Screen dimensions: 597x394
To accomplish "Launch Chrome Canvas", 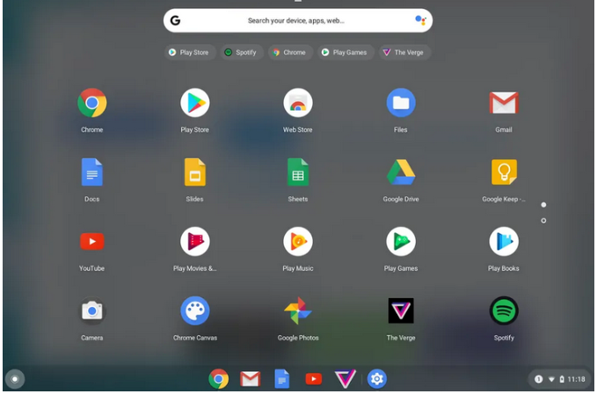I will tap(195, 310).
